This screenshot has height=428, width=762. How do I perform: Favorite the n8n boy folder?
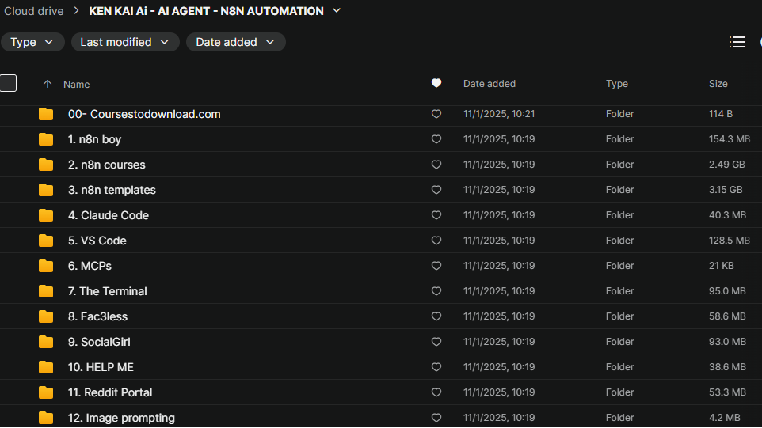[x=436, y=139]
